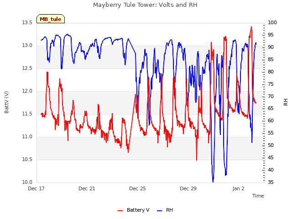
Task: Click the Dec 29 x-axis tick label
Action: [x=188, y=188]
